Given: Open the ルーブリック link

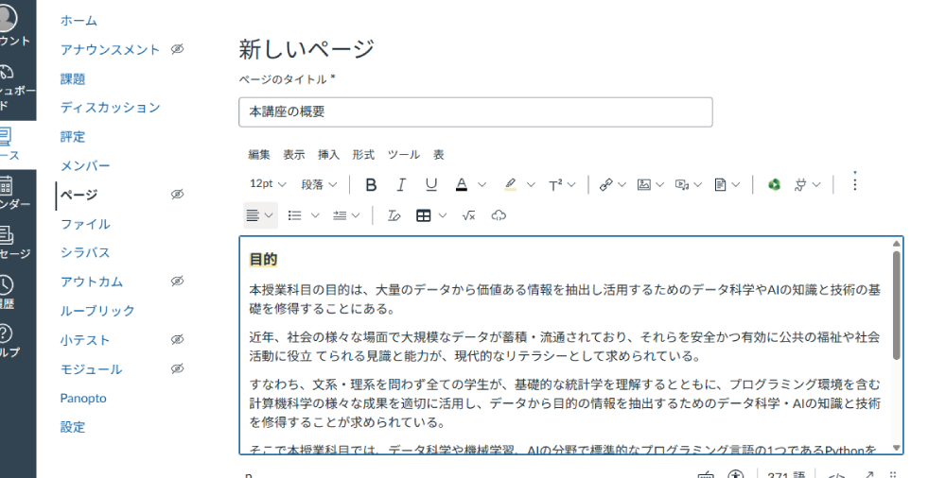Looking at the screenshot, I should coord(97,311).
